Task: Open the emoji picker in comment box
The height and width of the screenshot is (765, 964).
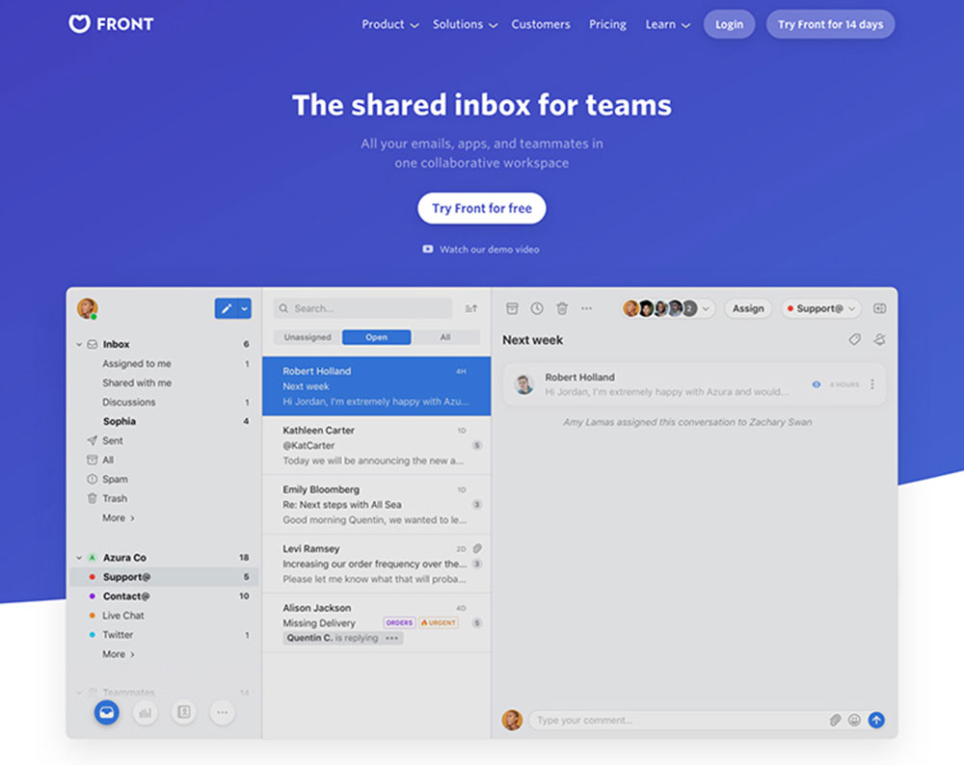Action: pos(854,720)
